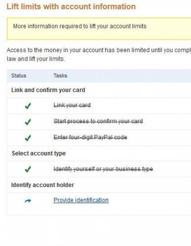Click the checkmark beside Start process to confirm card
Viewport: 191px width, 246px height.
28,122
